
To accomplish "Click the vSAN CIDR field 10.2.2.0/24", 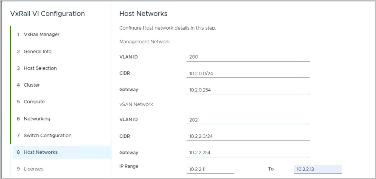I will pos(248,136).
